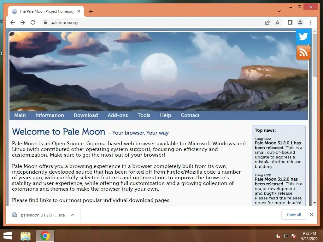Open the Contact menu item
The width and height of the screenshot is (323, 242).
[190, 115]
